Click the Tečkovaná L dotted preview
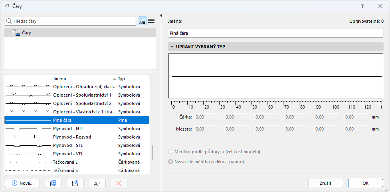The width and height of the screenshot is (390, 192). point(28,162)
